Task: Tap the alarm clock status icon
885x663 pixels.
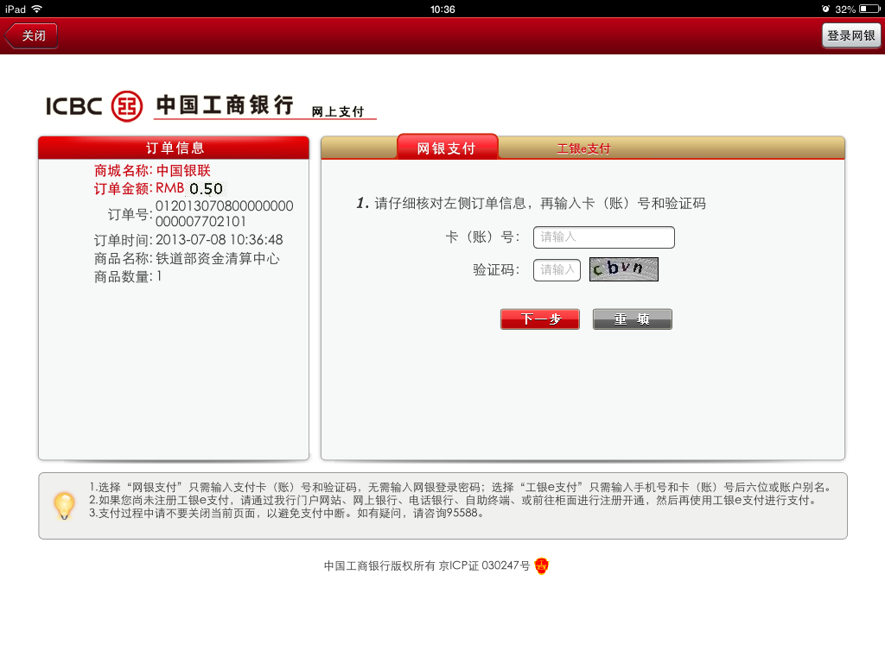Action: pyautogui.click(x=825, y=9)
